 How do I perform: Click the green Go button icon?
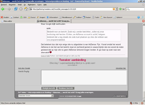coord(120,9)
